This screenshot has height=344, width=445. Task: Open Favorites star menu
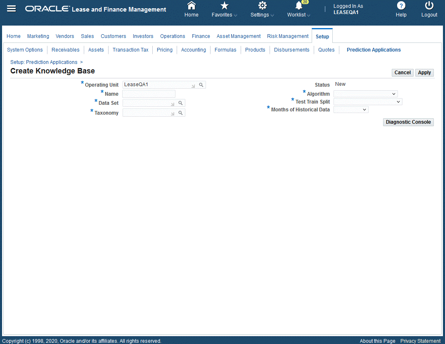pos(224,6)
